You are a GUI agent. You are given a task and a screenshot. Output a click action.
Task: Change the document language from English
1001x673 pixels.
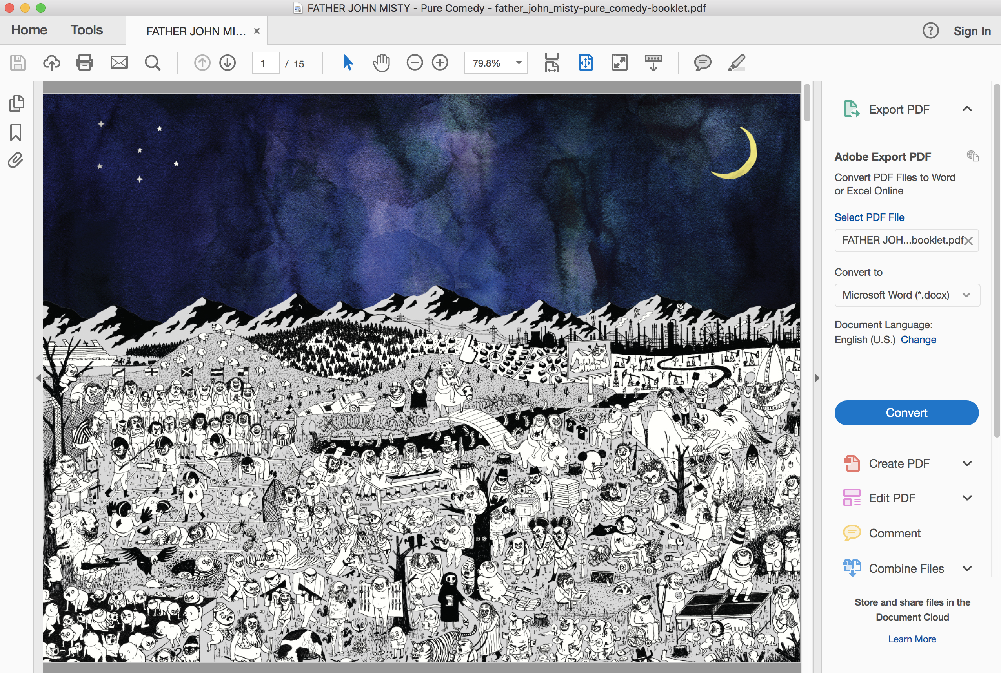(919, 340)
